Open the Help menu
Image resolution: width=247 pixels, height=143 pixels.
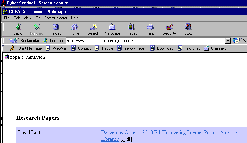pos(75,18)
